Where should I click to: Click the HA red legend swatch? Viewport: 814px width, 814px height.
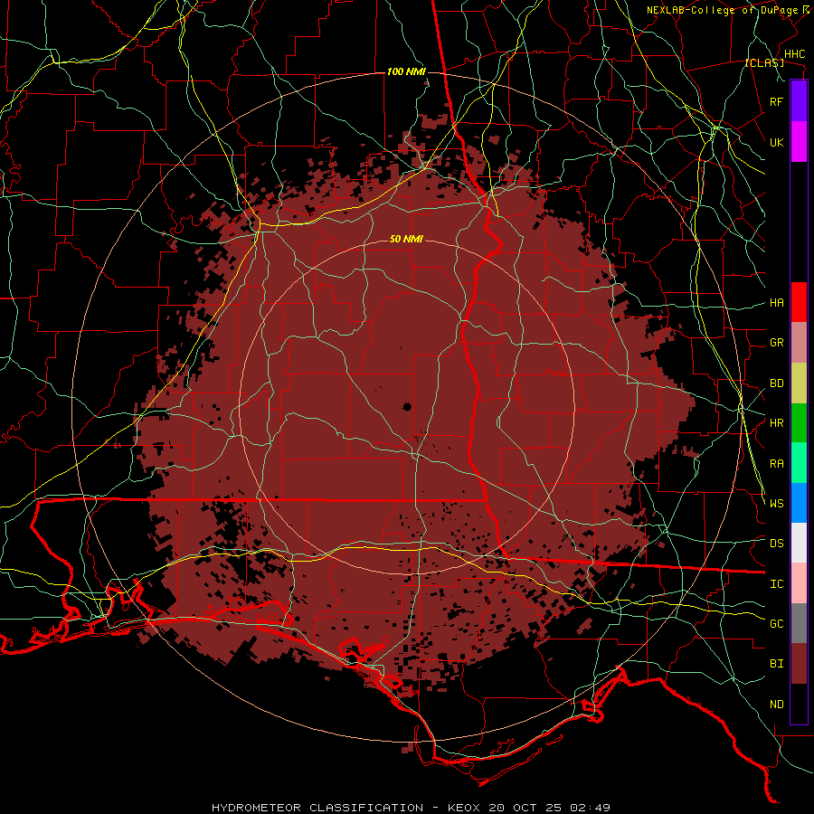(x=799, y=302)
